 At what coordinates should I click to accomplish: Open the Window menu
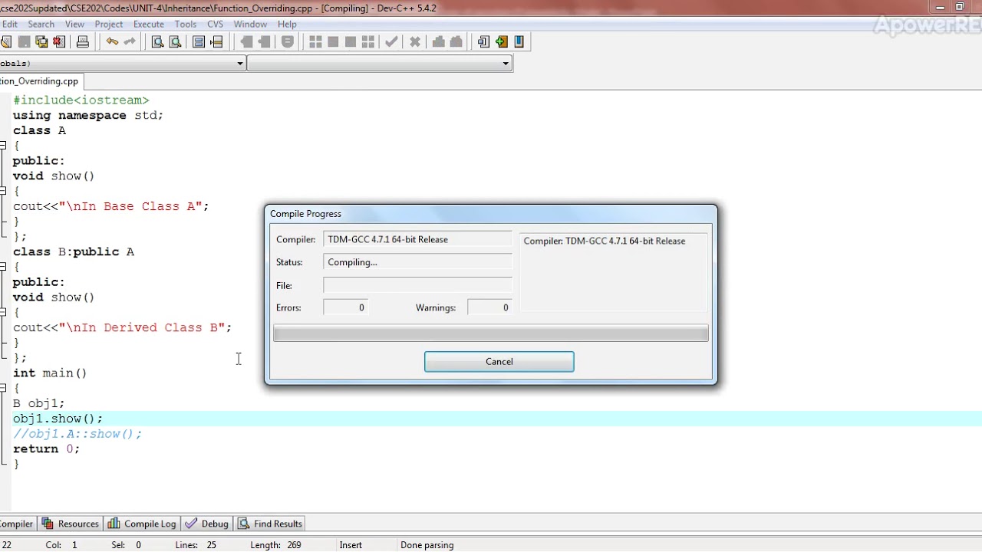(250, 24)
